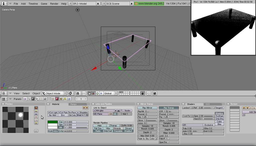Set preview type to sphere
Viewport: 256px width, 146px height.
pos(36,111)
